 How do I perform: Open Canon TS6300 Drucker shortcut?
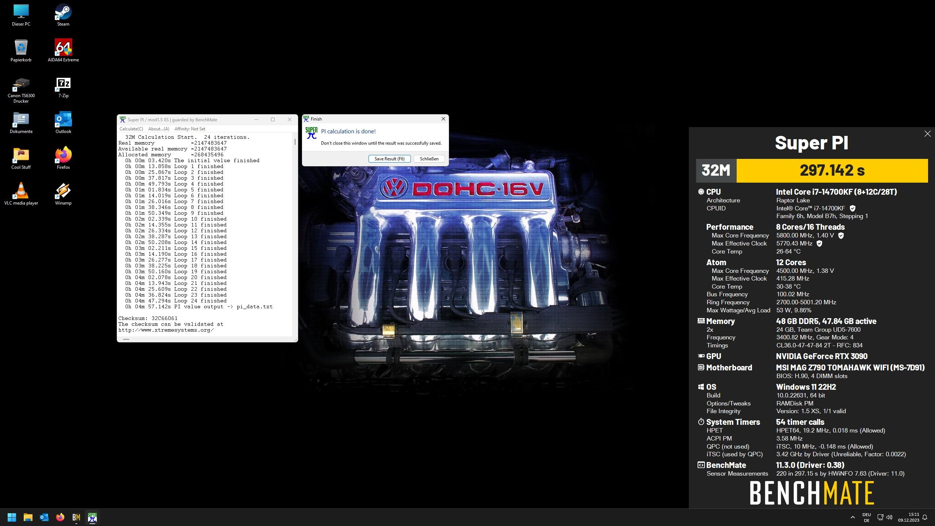pyautogui.click(x=21, y=90)
